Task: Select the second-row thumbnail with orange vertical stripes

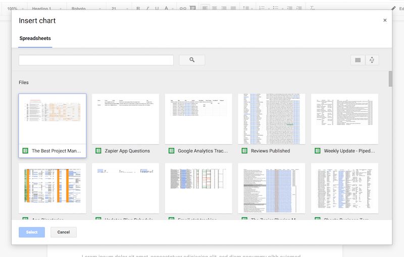Action: pos(53,188)
